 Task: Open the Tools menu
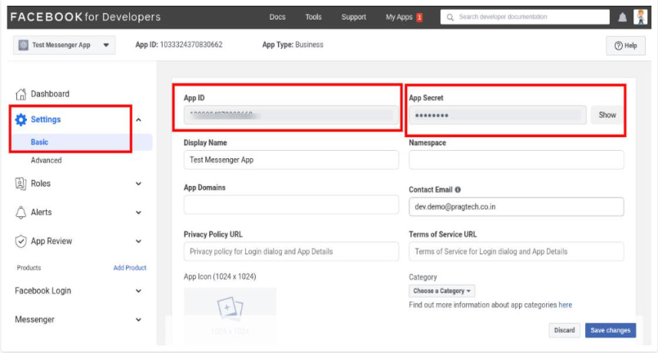[314, 17]
